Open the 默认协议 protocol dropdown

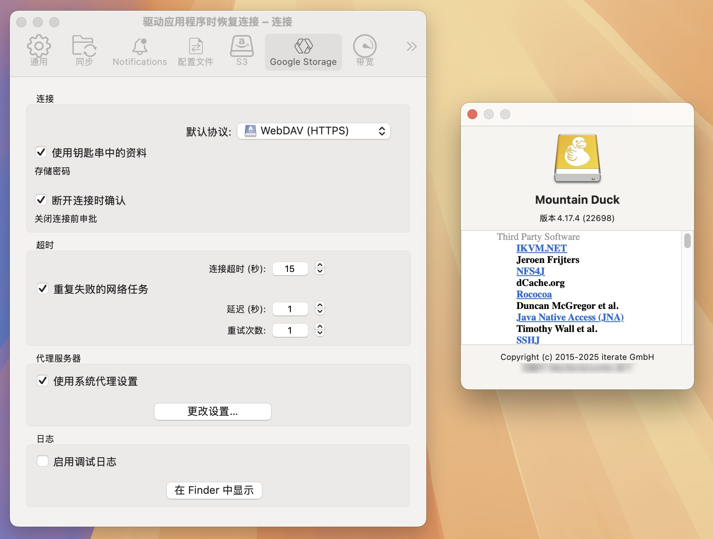coord(313,131)
